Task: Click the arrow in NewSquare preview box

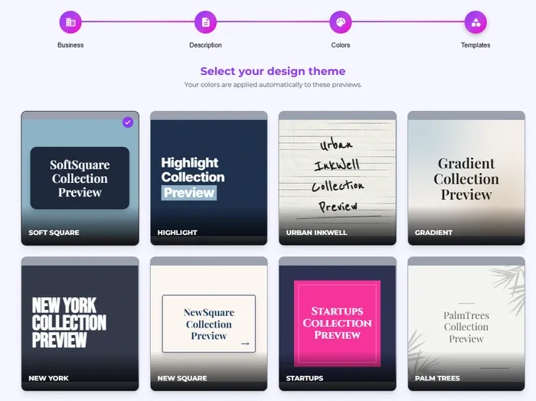Action: tap(245, 344)
